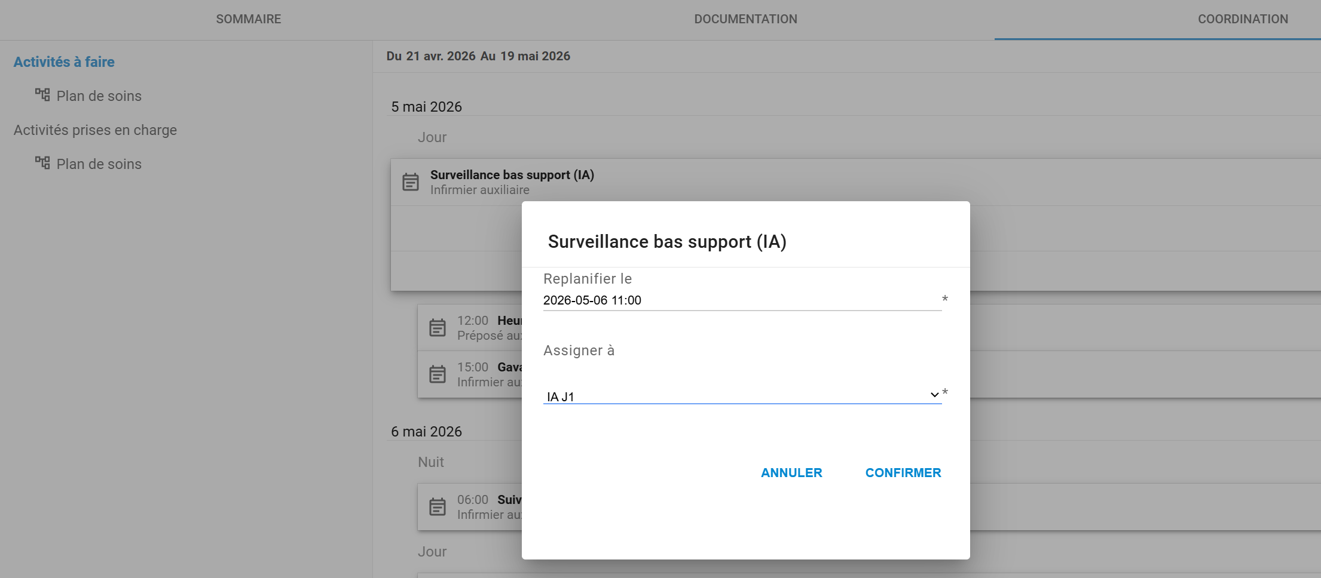Screen dimensions: 1321x578
Task: Click calendar icon of the 06:00 activity
Action: [438, 507]
